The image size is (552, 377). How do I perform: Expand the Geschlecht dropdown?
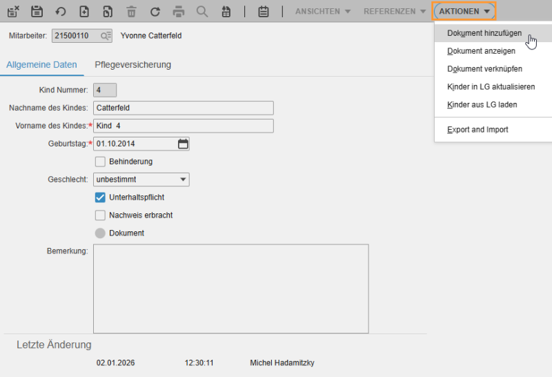pyautogui.click(x=141, y=180)
